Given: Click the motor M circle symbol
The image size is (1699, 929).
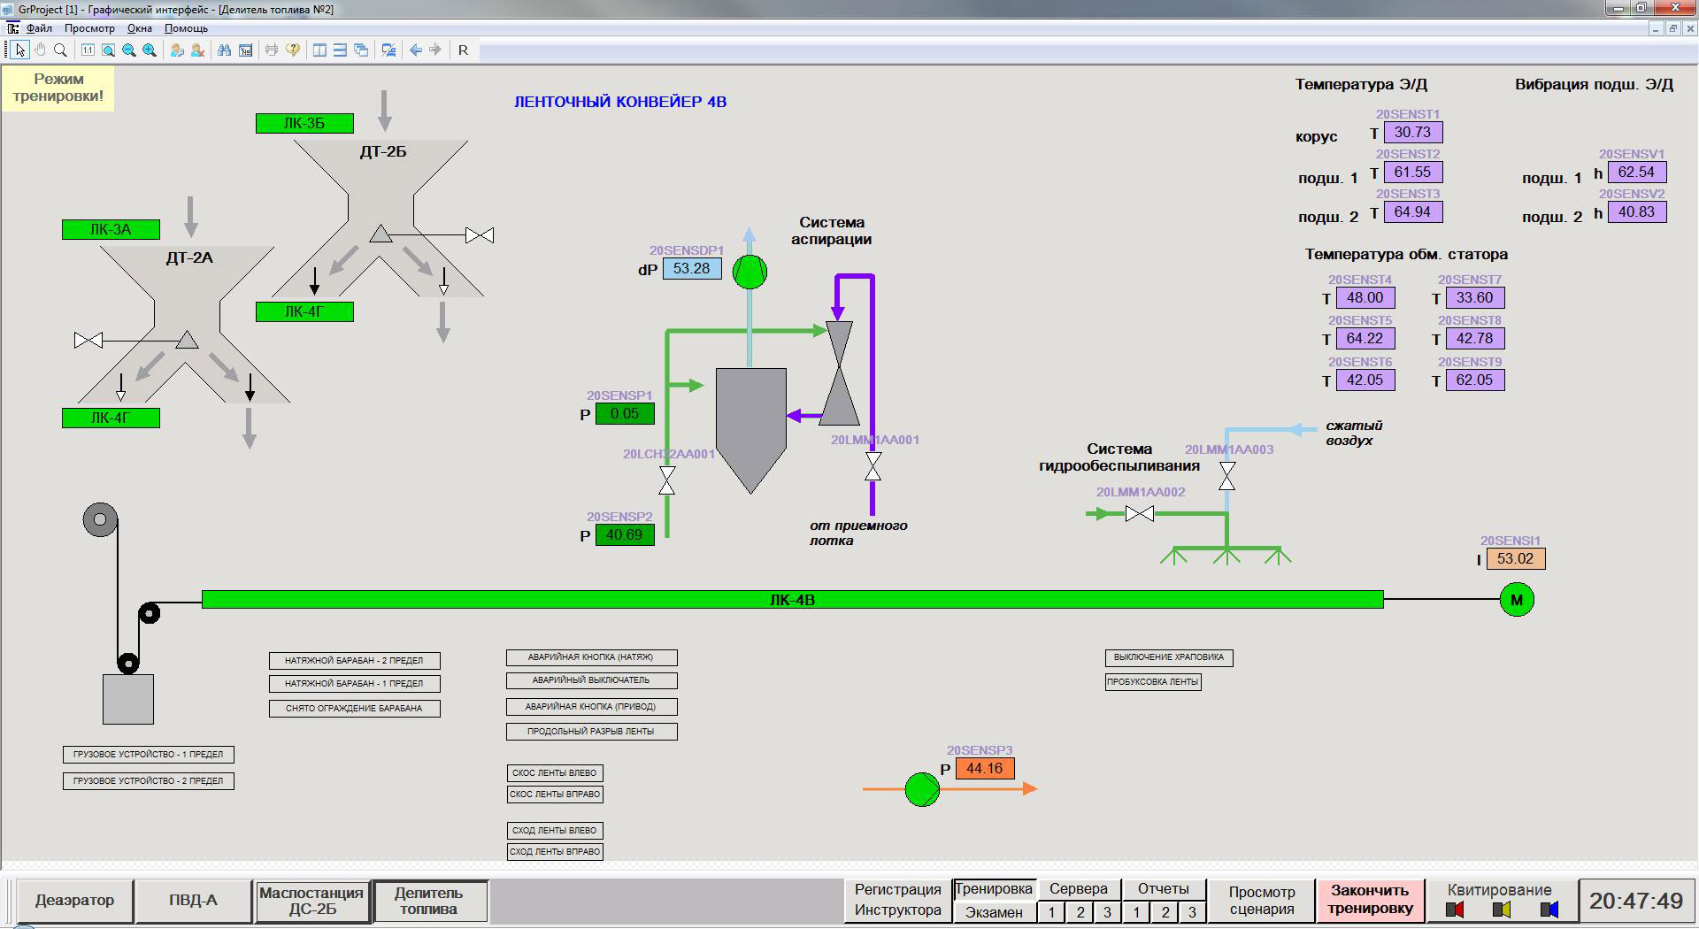Looking at the screenshot, I should [x=1517, y=600].
